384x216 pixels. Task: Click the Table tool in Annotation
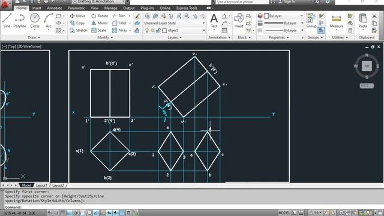point(224,31)
